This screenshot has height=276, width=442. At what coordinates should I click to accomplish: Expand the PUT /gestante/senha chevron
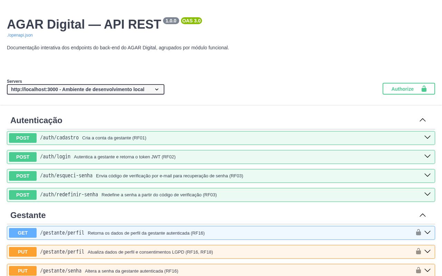tap(427, 270)
